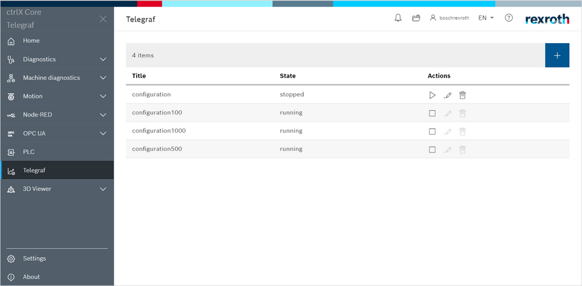582x286 pixels.
Task: Click the Node-RED sidebar icon
Action: coord(11,115)
